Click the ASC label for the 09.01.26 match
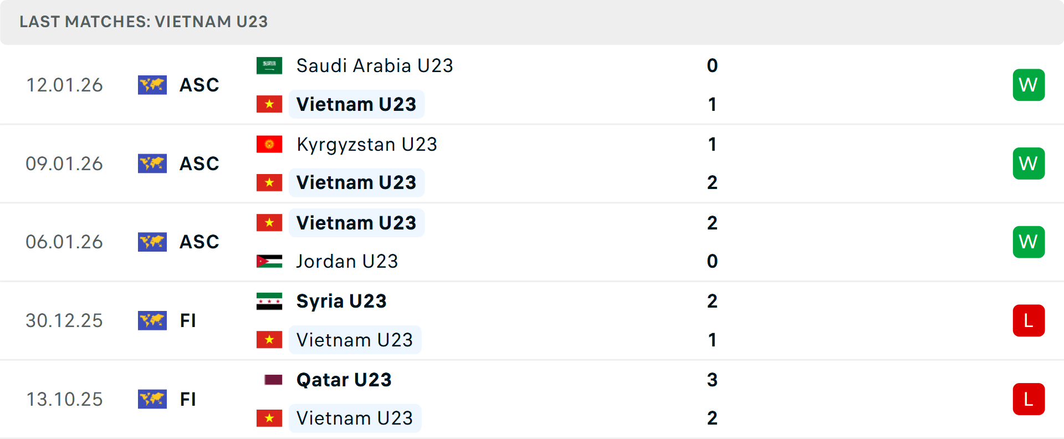This screenshot has height=439, width=1064. pyautogui.click(x=199, y=164)
